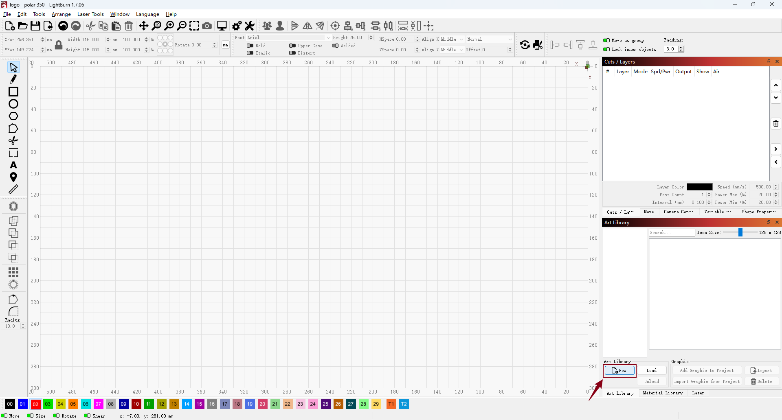
Task: Click the Undo toolbar icon
Action: tap(63, 26)
